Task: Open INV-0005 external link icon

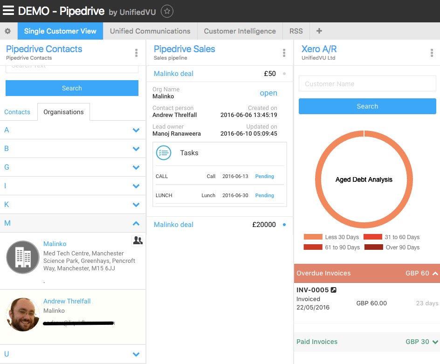Action: point(333,290)
